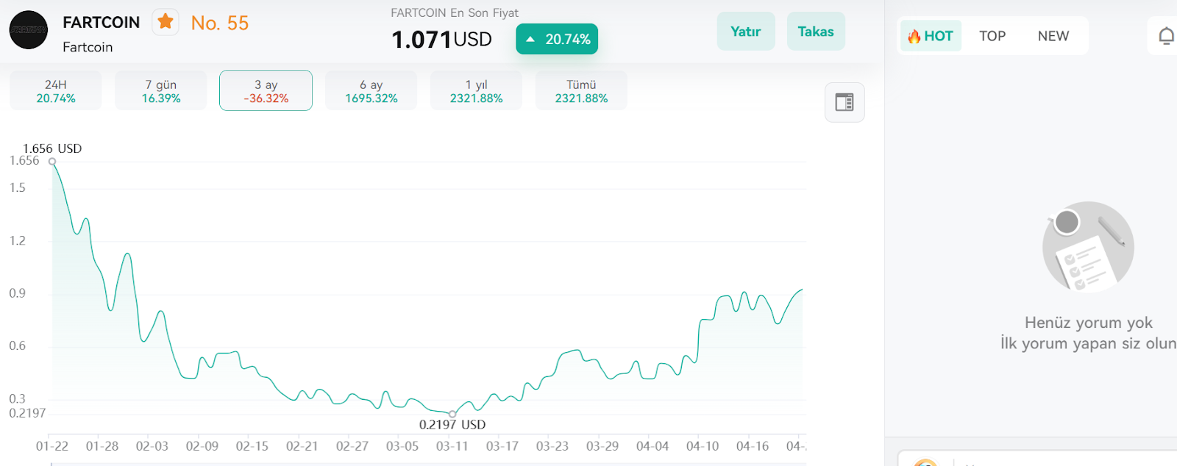Viewport: 1177px width, 466px height.
Task: Select the Tümü period option
Action: pos(582,91)
